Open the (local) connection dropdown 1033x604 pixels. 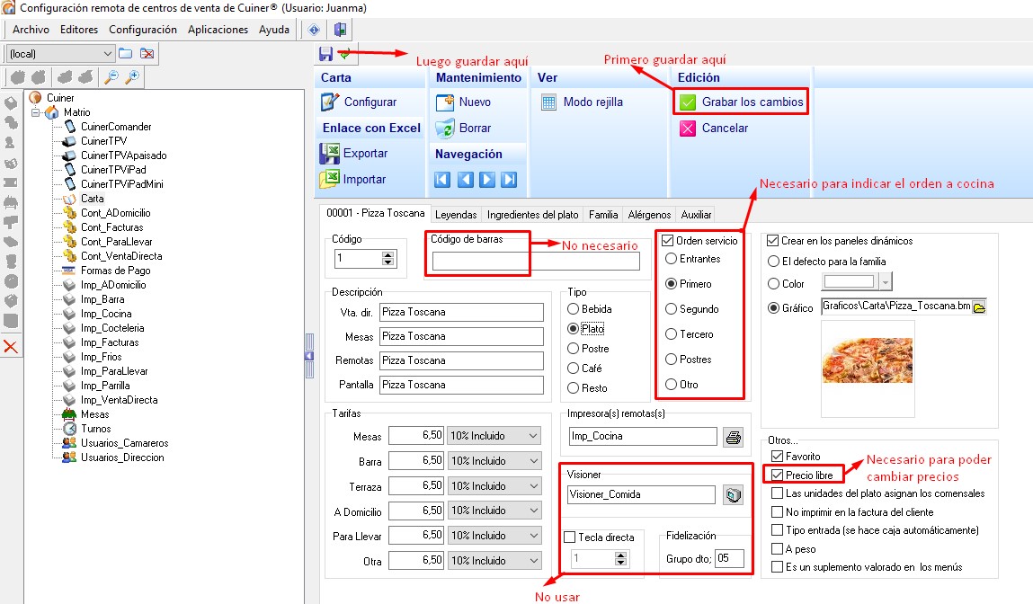click(x=107, y=53)
